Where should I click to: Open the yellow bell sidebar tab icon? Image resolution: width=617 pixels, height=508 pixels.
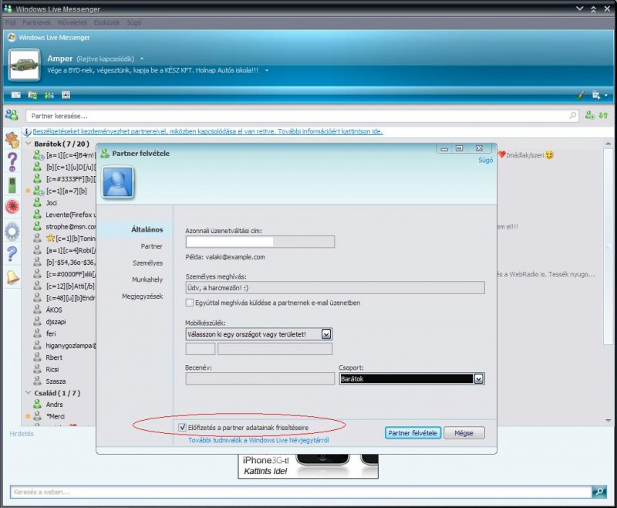12,277
